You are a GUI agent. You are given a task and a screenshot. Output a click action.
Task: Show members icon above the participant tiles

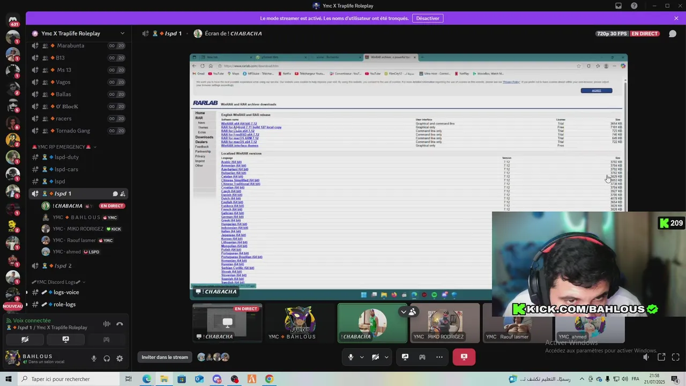412,311
